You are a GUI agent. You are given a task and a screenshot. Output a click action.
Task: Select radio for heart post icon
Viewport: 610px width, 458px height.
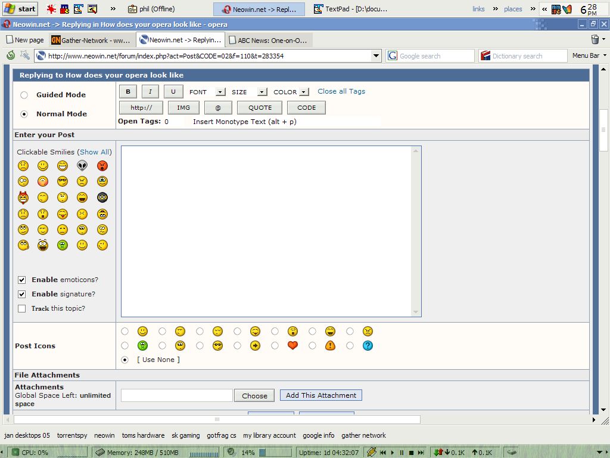tap(275, 345)
